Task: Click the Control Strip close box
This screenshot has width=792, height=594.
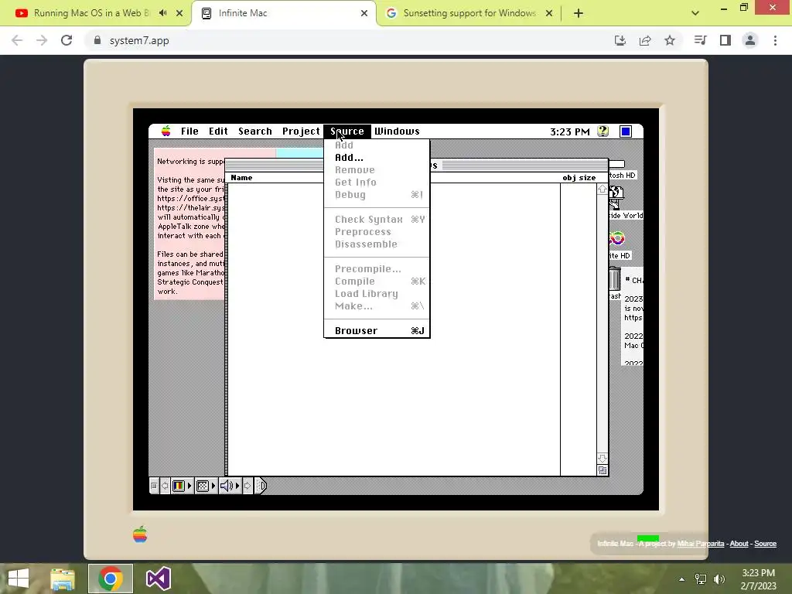Action: (x=154, y=486)
